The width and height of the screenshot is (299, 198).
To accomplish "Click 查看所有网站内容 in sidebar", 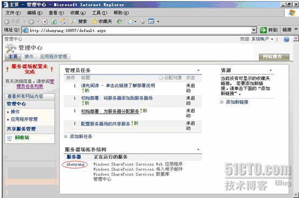I will (x=25, y=97).
